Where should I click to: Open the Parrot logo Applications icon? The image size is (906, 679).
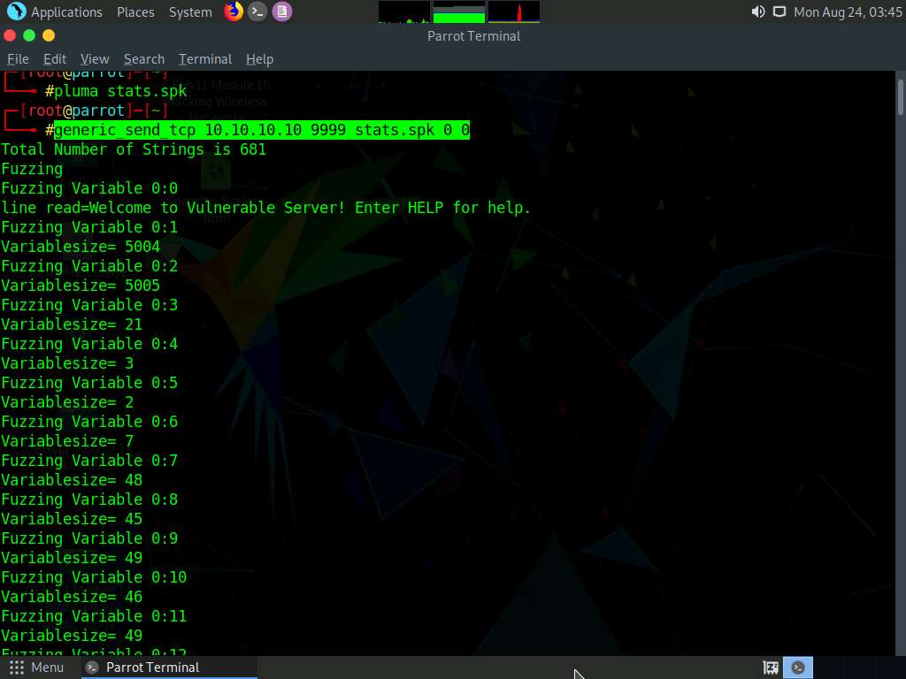[16, 11]
